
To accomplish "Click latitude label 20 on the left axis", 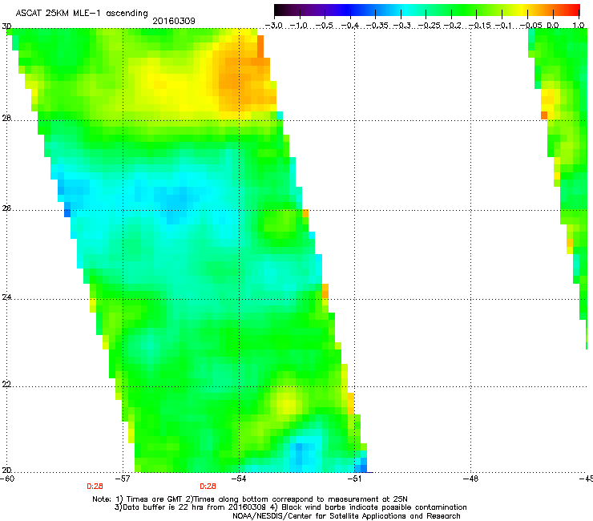I will click(6, 470).
